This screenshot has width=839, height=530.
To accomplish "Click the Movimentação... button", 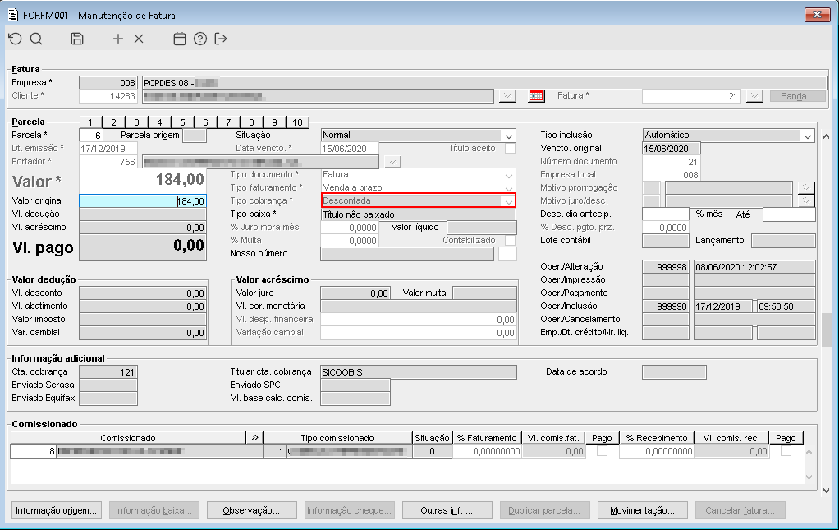I will [x=642, y=510].
